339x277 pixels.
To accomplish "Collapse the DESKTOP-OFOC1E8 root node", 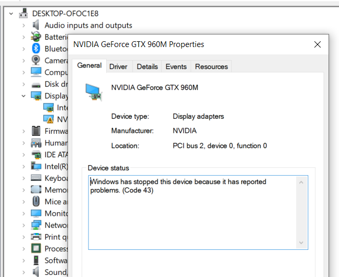I will (x=12, y=13).
